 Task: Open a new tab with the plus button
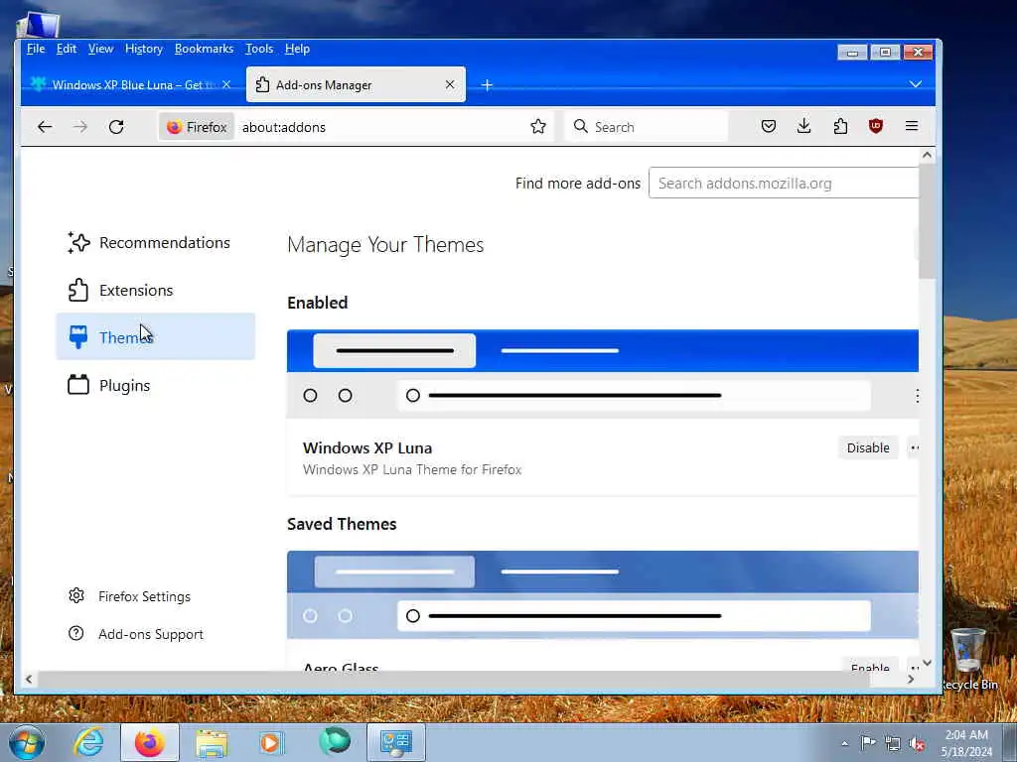487,85
